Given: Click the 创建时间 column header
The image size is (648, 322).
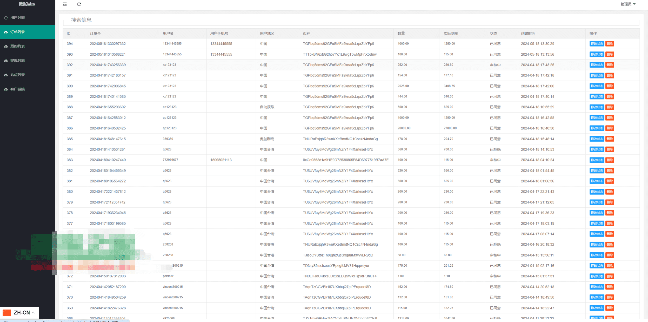Looking at the screenshot, I should pos(528,34).
